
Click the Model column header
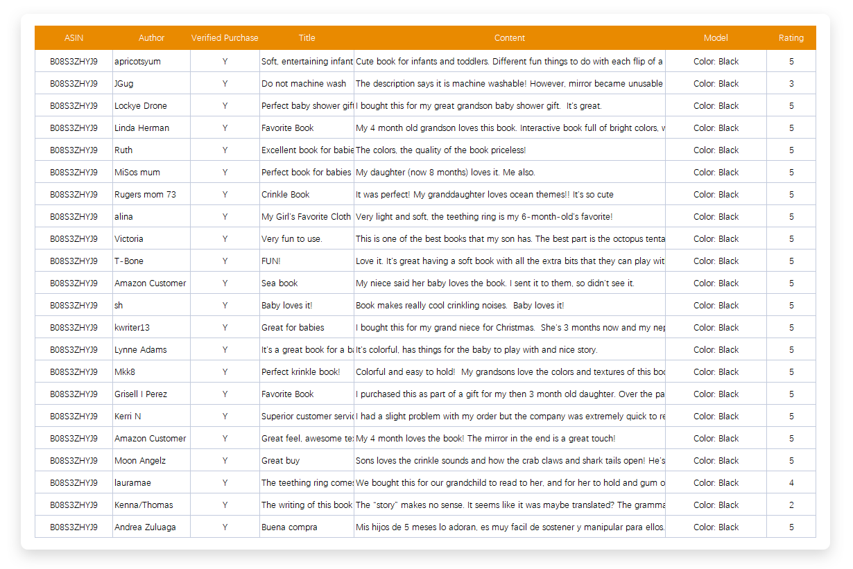click(716, 38)
